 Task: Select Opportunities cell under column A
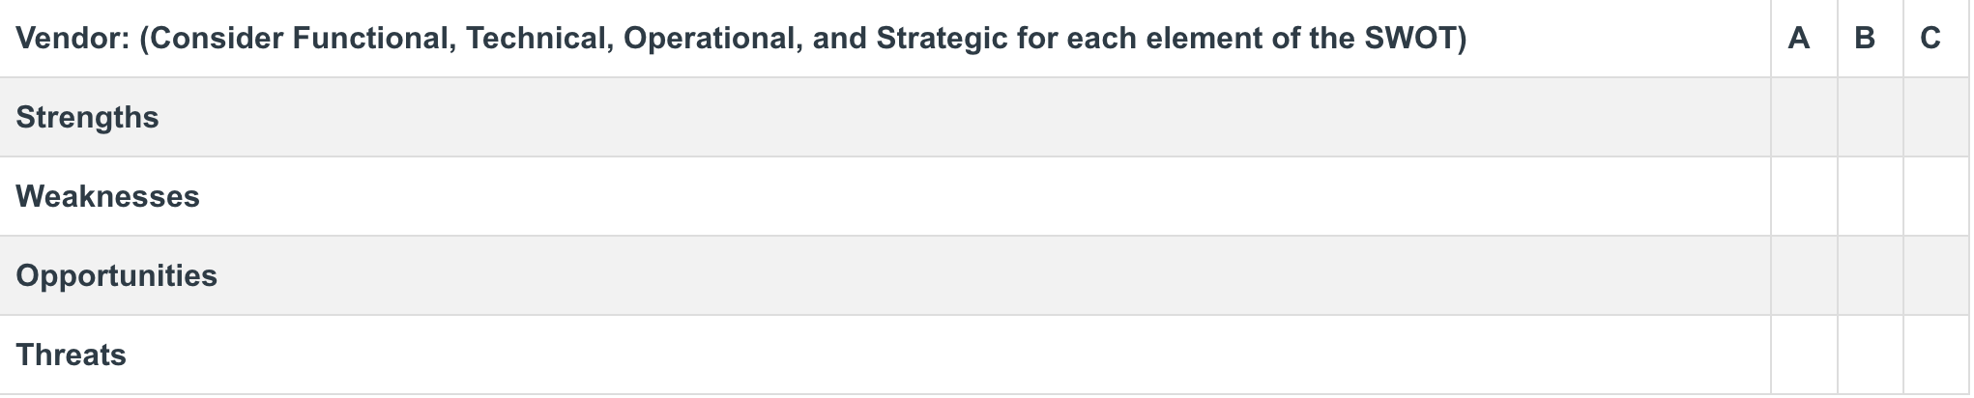(1804, 275)
